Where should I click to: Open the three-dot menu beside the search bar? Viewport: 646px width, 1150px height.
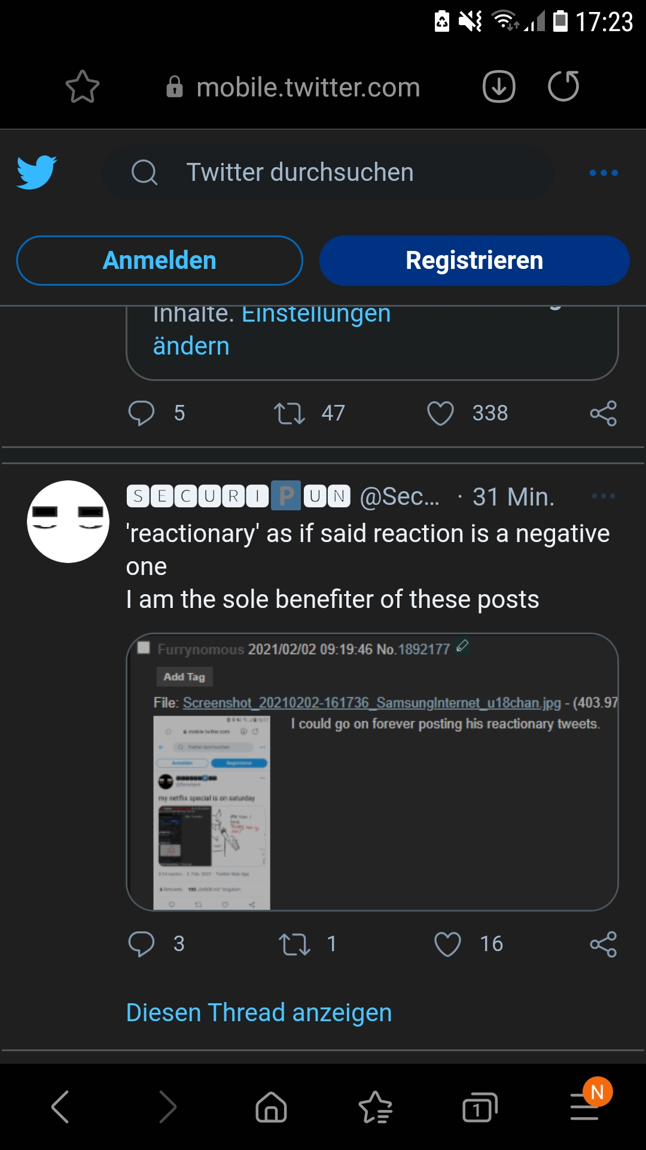pyautogui.click(x=604, y=172)
